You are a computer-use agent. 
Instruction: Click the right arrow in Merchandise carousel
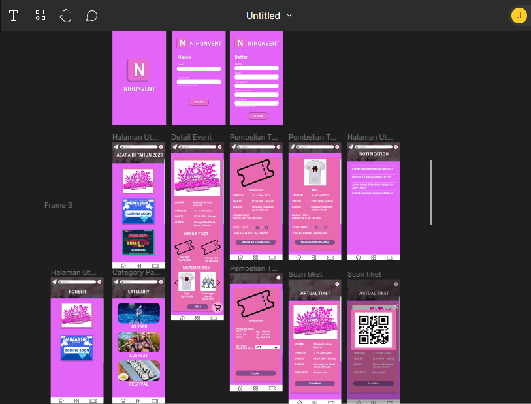[x=218, y=282]
